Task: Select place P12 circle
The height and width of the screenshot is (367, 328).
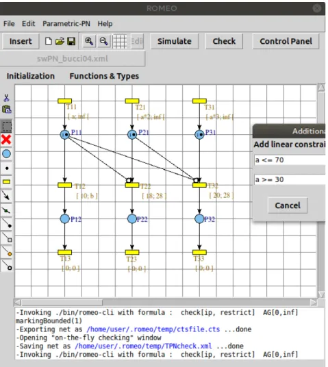Action: 65,218
